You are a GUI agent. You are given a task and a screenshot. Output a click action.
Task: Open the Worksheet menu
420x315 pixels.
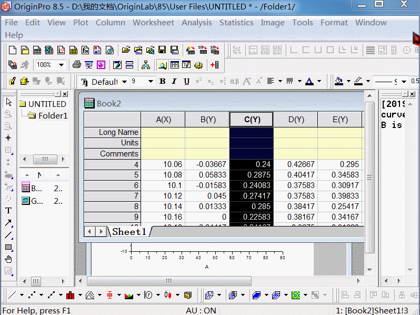point(153,23)
